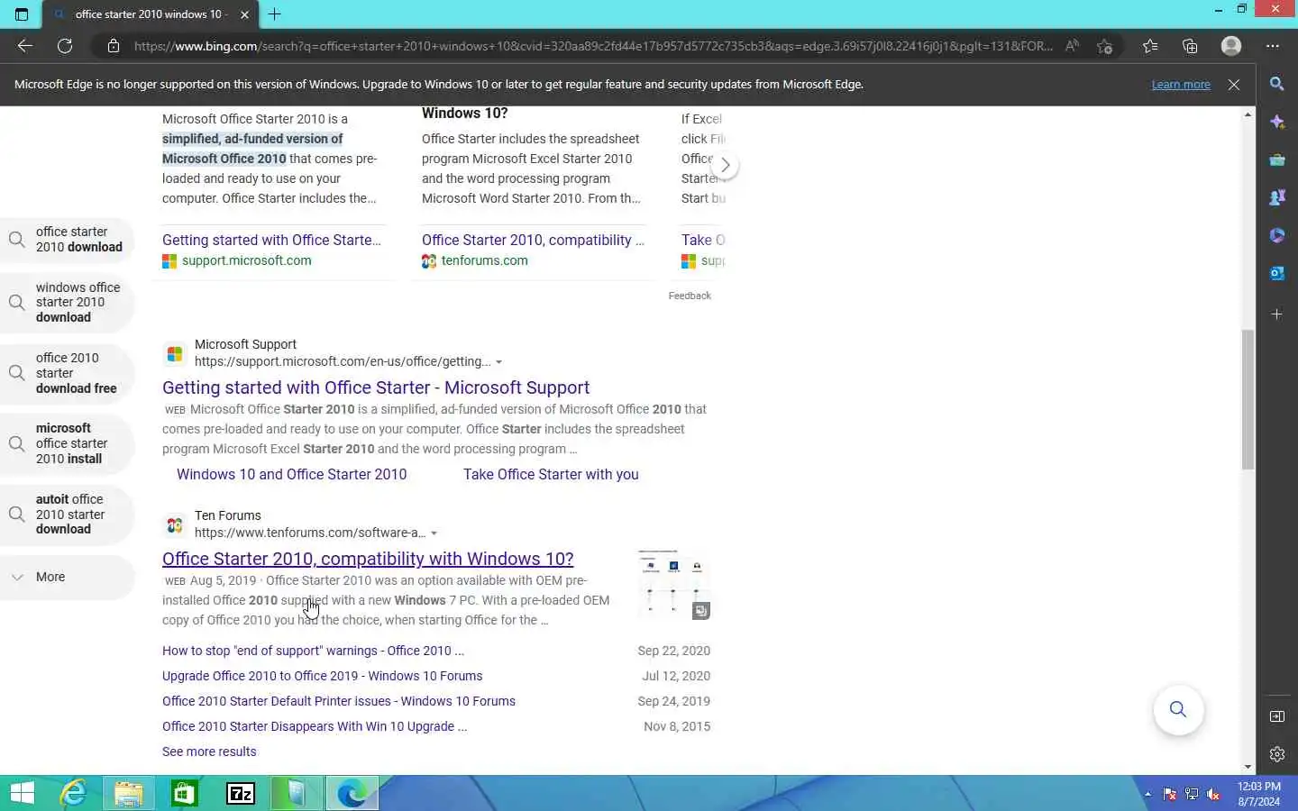
Task: Open Edge Settings and more menu
Action: click(x=1273, y=46)
